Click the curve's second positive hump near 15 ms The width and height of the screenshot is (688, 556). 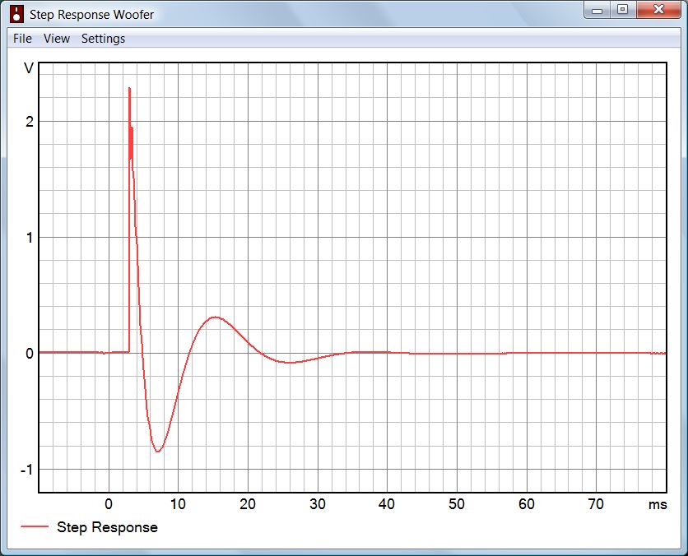point(215,317)
